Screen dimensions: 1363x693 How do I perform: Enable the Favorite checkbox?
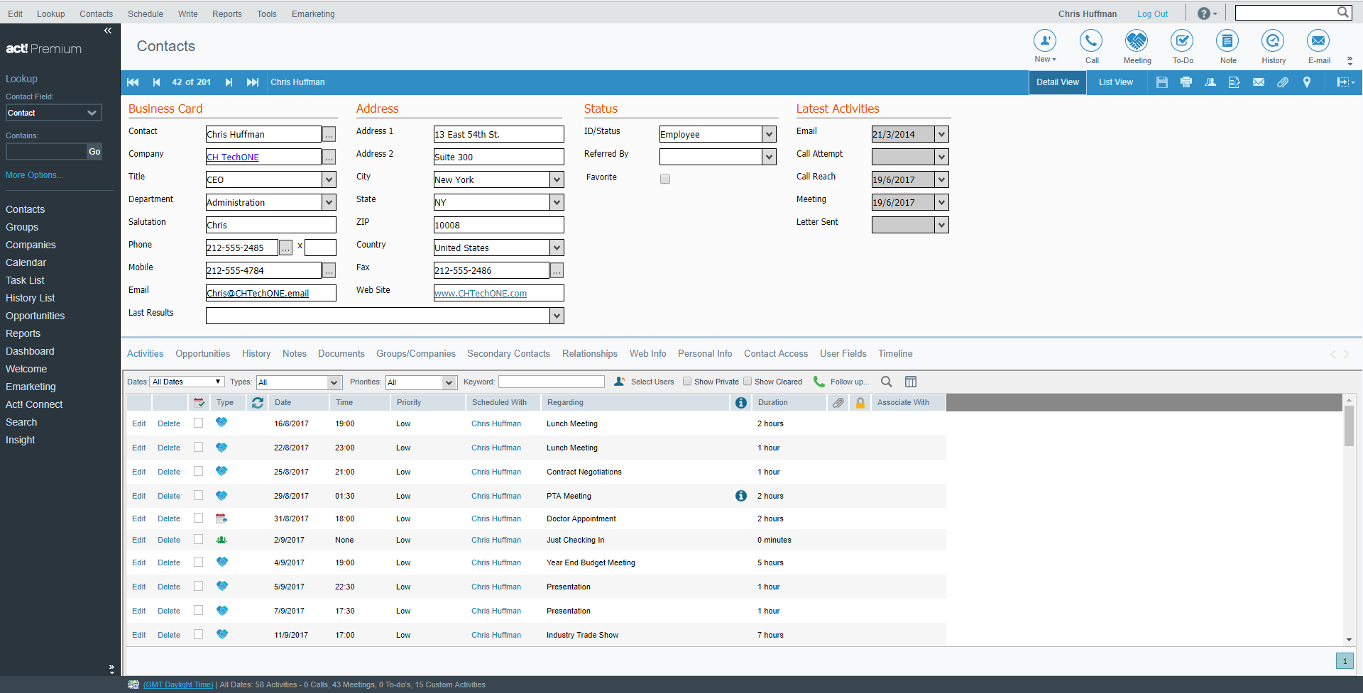[664, 179]
